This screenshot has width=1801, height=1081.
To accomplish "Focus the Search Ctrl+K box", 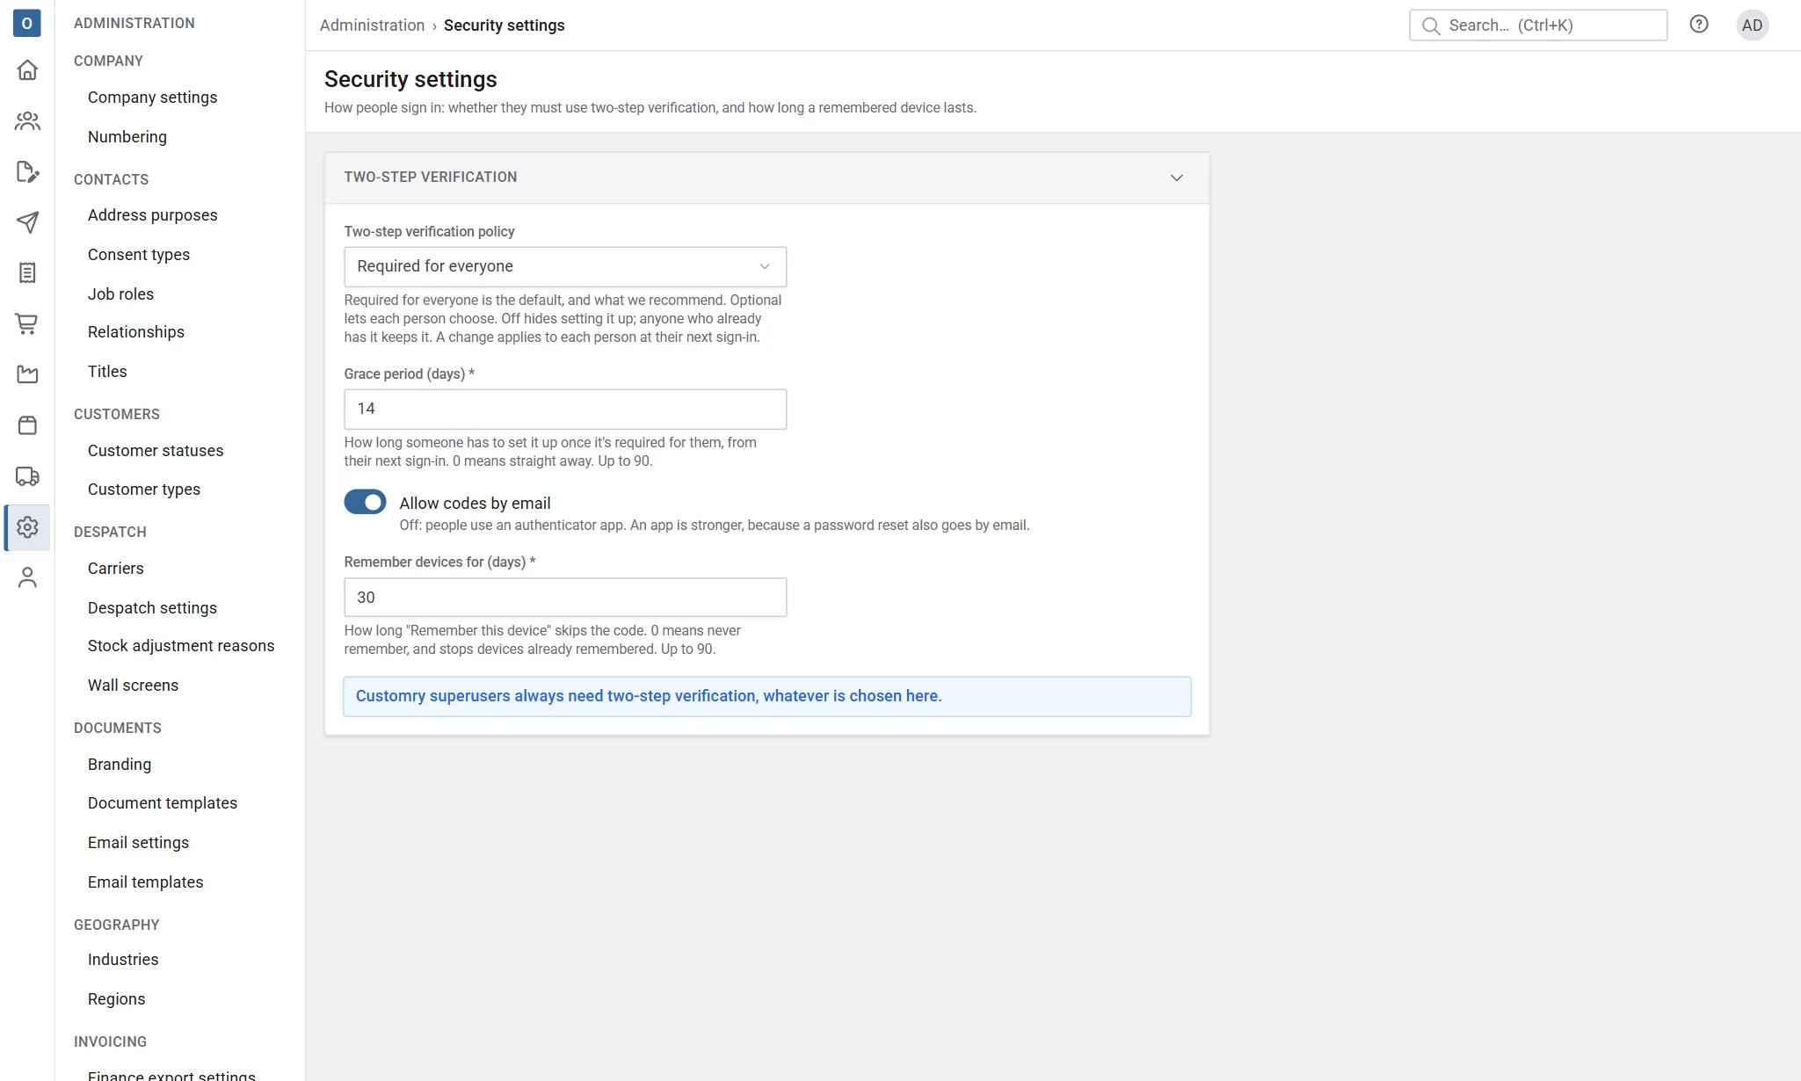I will click(x=1538, y=25).
